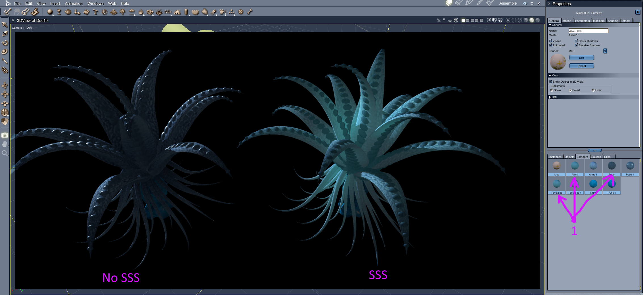Toggle the Animated checkbox

(x=551, y=45)
